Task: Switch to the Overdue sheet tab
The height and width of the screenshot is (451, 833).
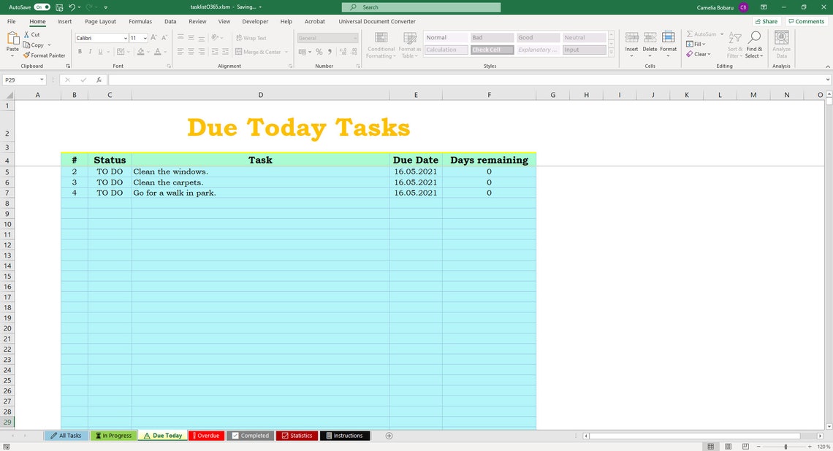Action: [x=206, y=435]
